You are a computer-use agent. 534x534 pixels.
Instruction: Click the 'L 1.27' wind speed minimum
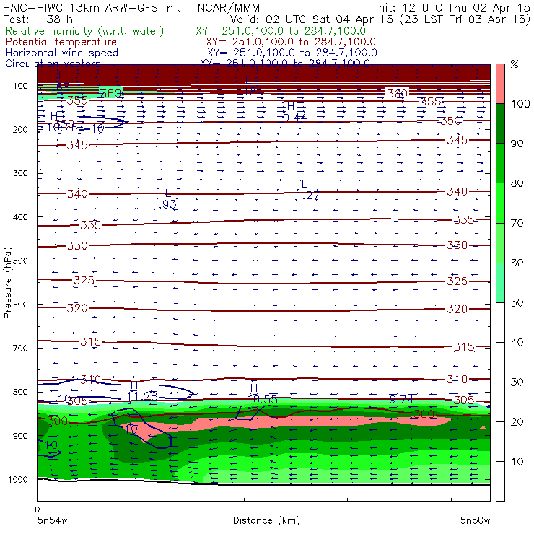point(307,190)
